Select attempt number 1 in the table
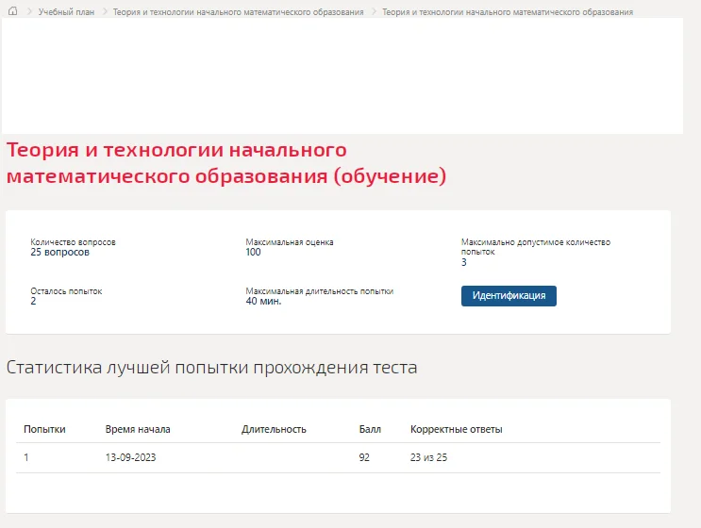 click(x=26, y=457)
